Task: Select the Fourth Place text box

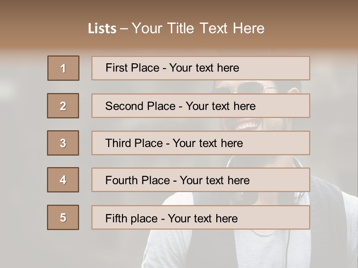Action: 201,180
